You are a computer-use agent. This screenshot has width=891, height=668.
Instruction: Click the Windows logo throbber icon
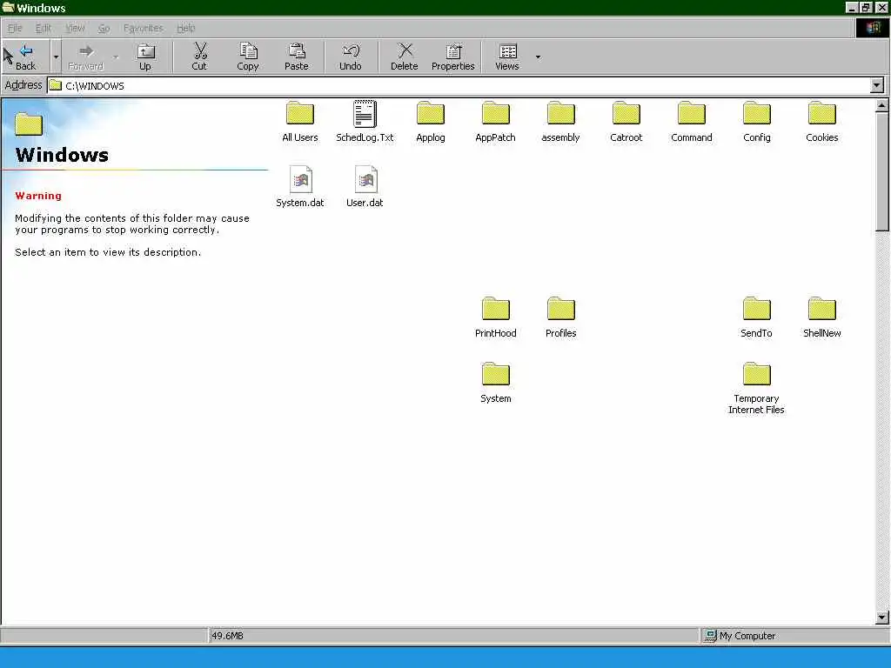coord(873,28)
